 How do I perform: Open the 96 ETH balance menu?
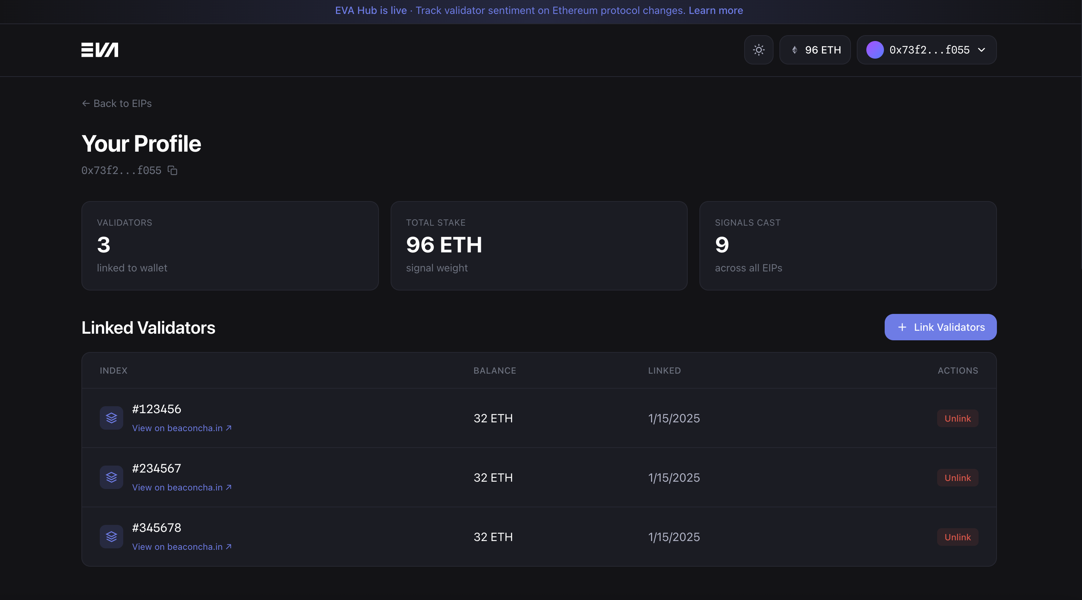[x=815, y=49]
